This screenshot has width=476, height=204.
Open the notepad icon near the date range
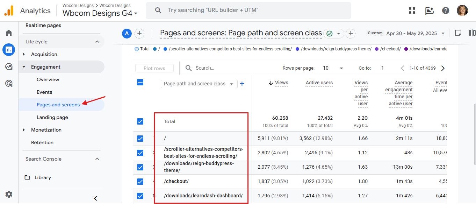(458, 33)
